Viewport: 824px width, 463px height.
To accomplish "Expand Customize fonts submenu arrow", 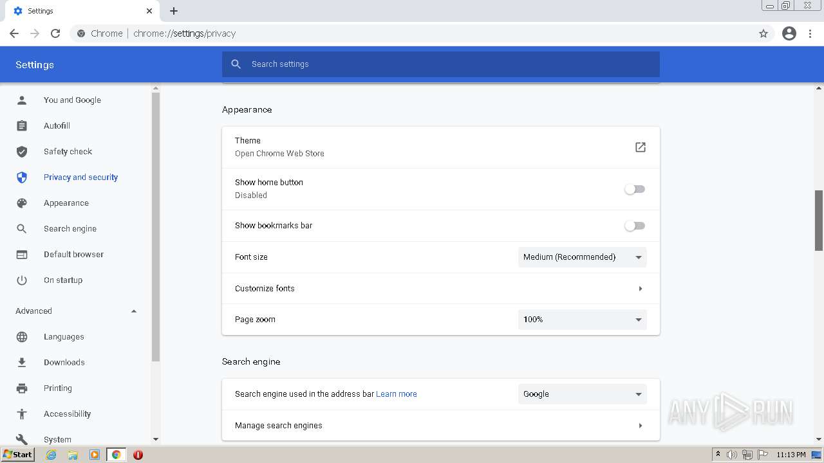I will point(641,289).
